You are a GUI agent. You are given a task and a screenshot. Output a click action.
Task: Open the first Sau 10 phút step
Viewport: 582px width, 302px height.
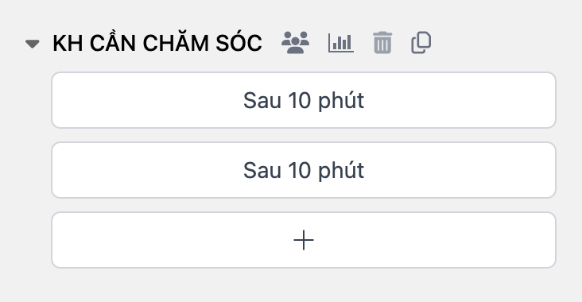point(304,100)
